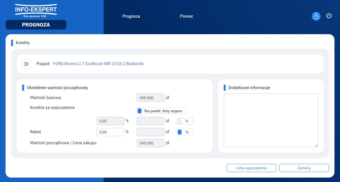Viewport: 340px width, 182px height.
Task: Toggle equipment correction percent switch
Action: (x=180, y=121)
